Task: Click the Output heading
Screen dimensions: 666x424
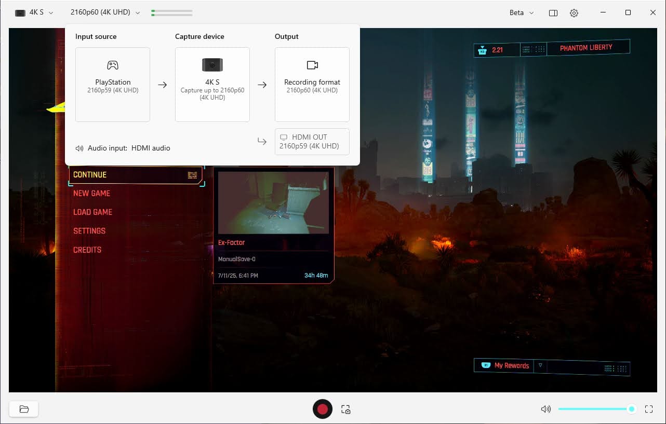Action: tap(287, 36)
